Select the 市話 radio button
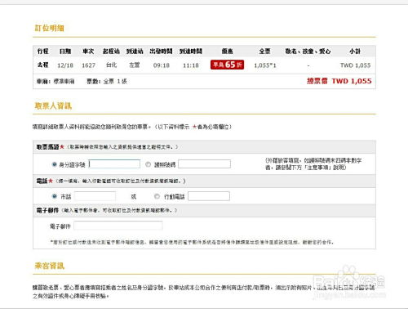This screenshot has width=408, height=309. tap(55, 196)
